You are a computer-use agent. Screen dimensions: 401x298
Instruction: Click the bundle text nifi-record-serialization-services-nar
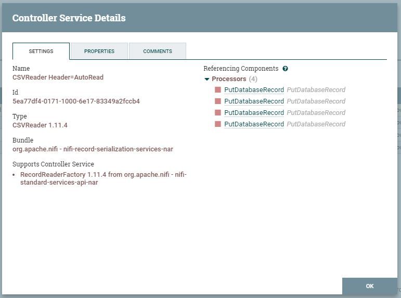(x=118, y=149)
